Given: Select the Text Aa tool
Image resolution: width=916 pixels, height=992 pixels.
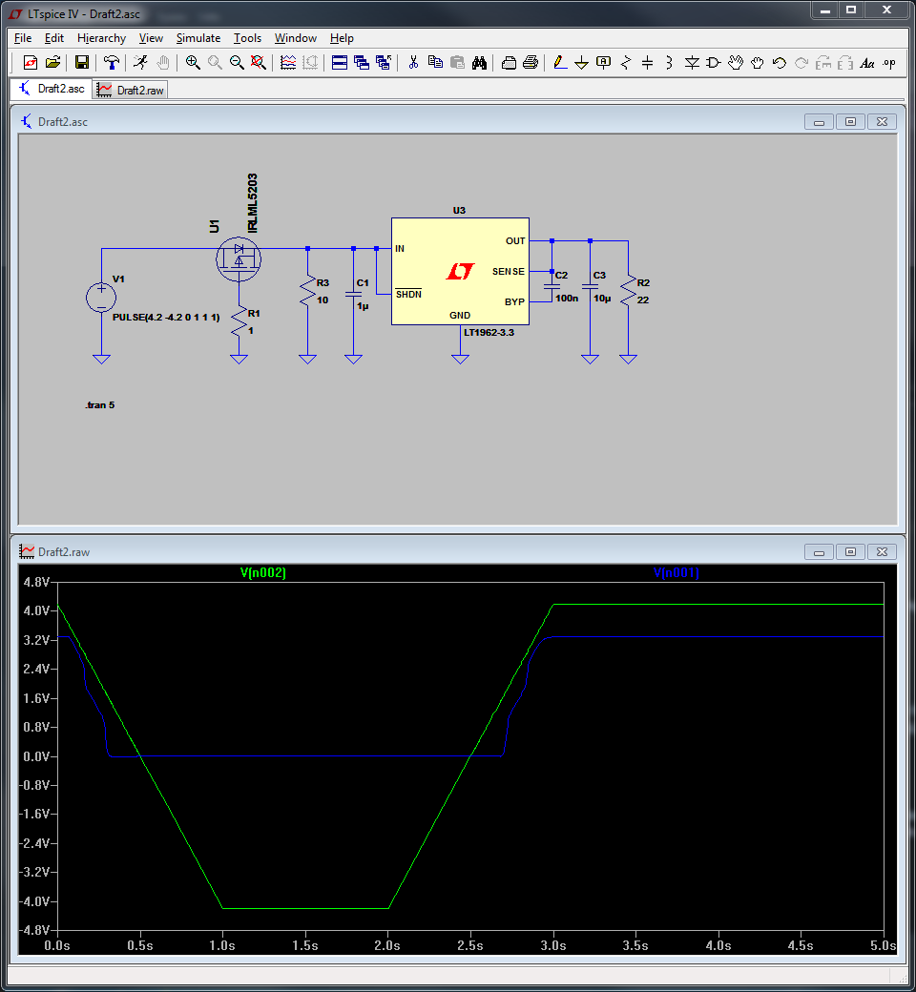Looking at the screenshot, I should pos(867,62).
